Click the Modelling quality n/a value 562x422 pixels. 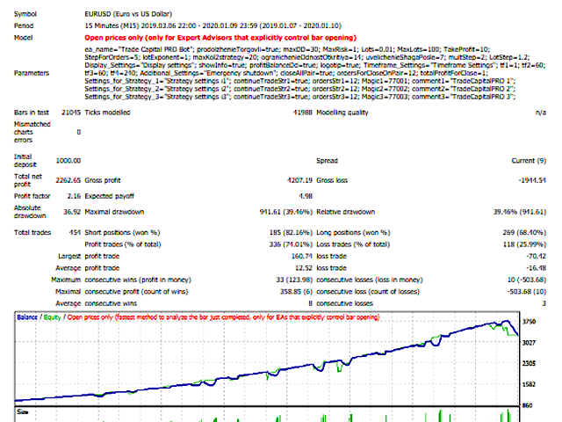(541, 113)
